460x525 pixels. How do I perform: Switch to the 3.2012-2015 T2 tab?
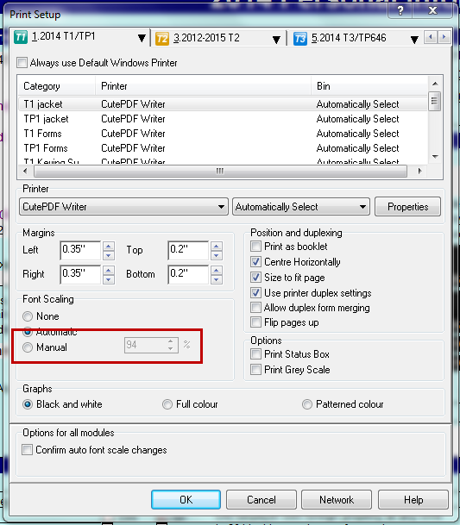pyautogui.click(x=206, y=38)
